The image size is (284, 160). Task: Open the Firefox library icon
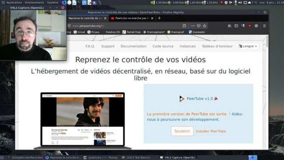pos(230,26)
